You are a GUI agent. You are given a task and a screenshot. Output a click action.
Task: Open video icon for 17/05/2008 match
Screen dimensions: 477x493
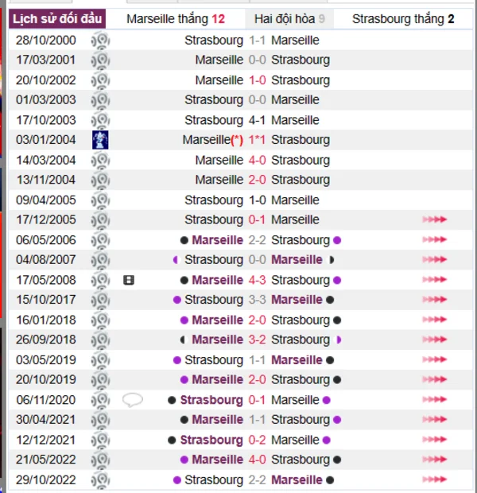[x=129, y=280]
